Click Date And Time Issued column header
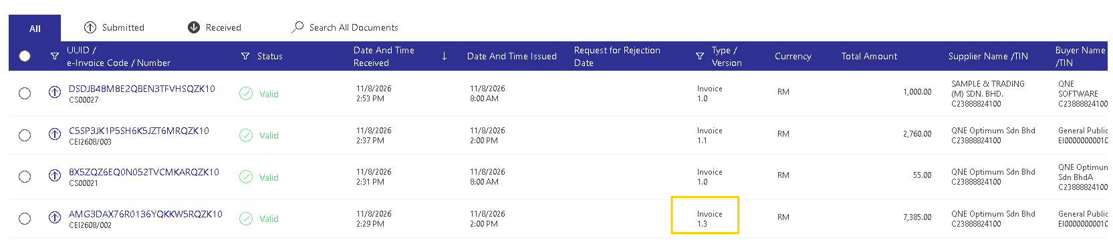Viewport: 1113px width, 246px height. [512, 56]
